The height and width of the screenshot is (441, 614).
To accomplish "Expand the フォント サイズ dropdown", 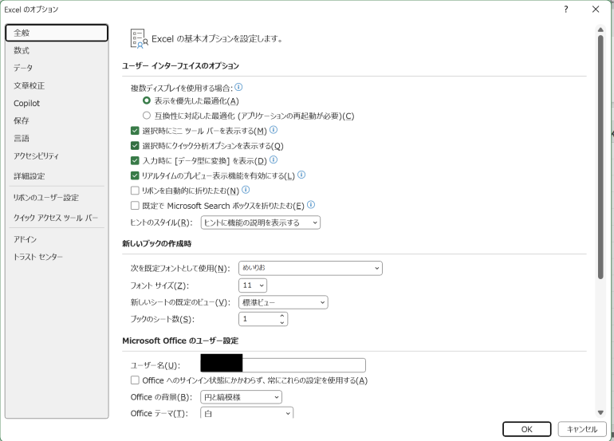I will point(252,285).
